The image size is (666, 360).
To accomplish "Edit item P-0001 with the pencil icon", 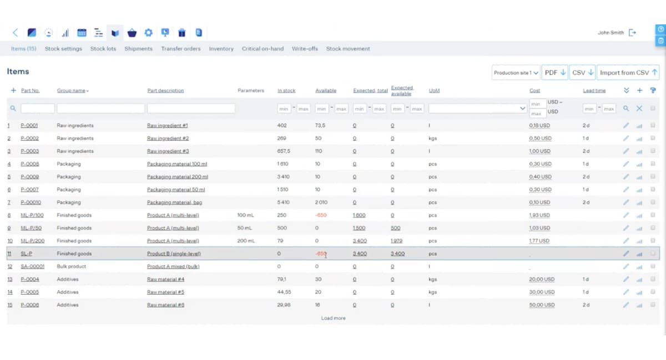I will point(627,125).
